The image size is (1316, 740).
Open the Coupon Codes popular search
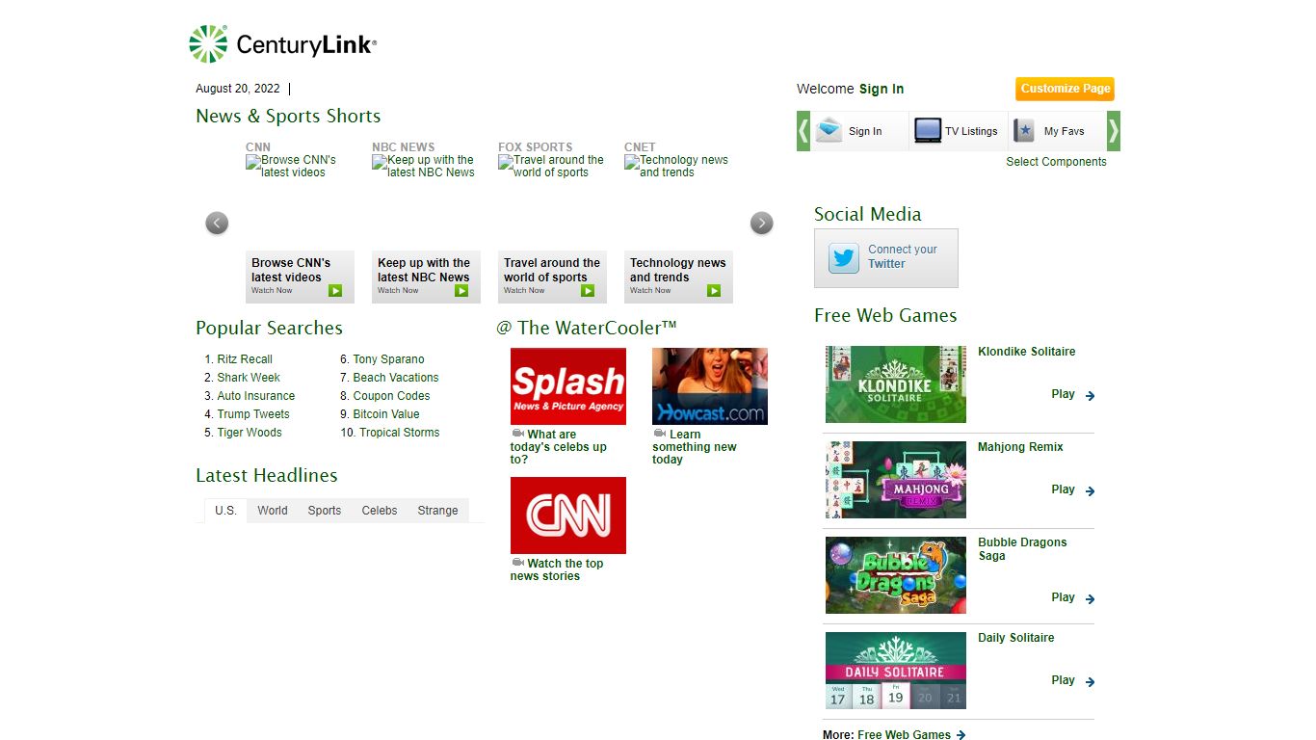pos(391,396)
